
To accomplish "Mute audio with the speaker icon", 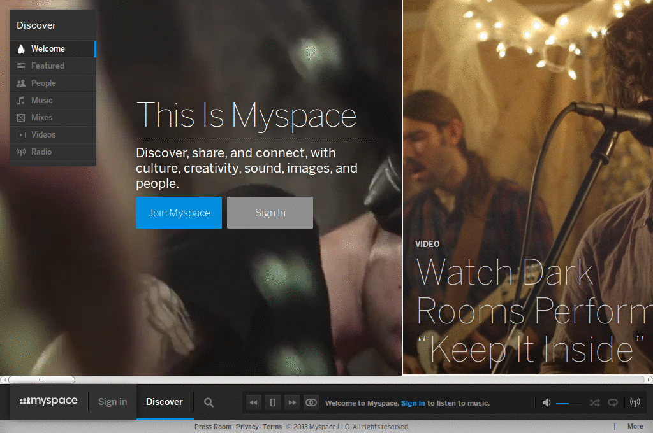I will click(547, 402).
